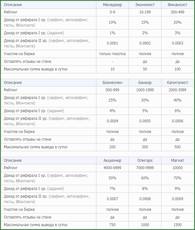Click the 1500 maximum withdrawal value
The width and height of the screenshot is (195, 230).
[x=177, y=225]
